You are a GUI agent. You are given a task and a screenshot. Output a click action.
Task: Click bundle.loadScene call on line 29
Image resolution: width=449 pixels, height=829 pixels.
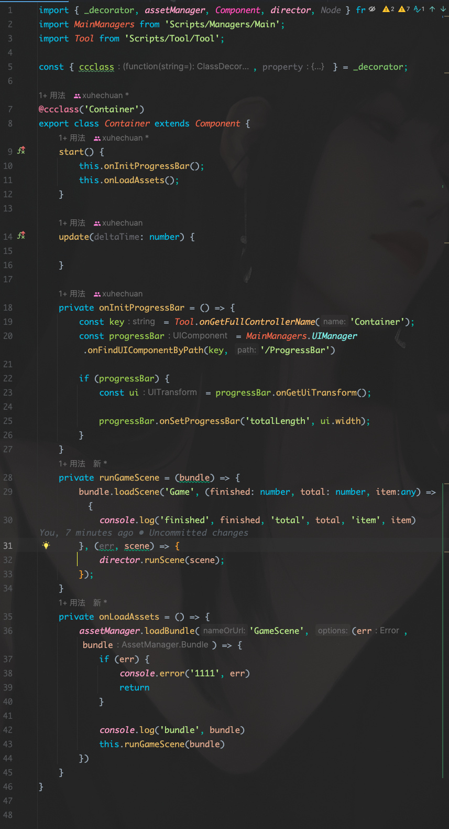coord(119,492)
